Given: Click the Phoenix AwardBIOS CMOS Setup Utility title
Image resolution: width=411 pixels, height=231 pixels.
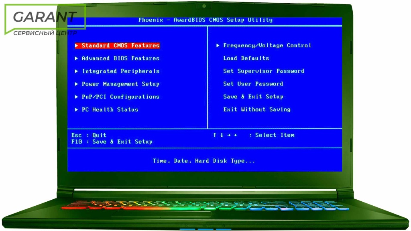Looking at the screenshot, I should (205, 20).
